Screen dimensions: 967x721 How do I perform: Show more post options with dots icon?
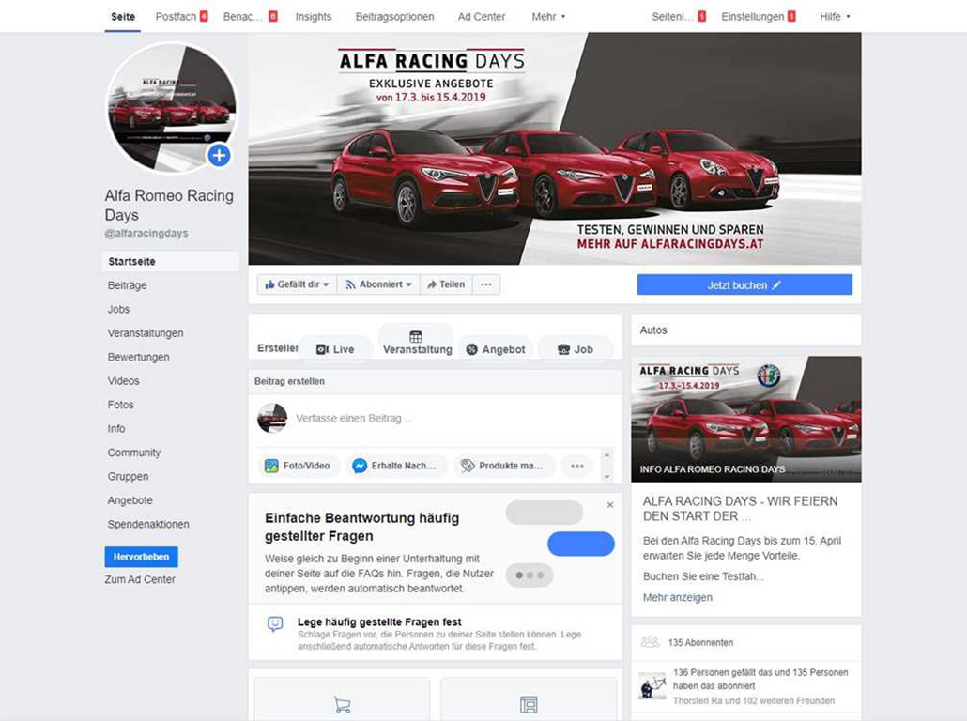point(577,466)
